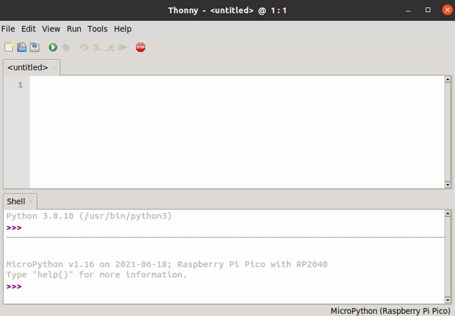Open the Run menu
Screen dimensions: 455x316
tap(74, 29)
